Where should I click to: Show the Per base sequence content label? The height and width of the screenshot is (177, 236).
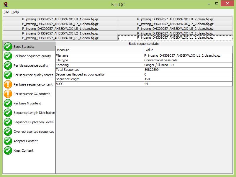coord(33,84)
